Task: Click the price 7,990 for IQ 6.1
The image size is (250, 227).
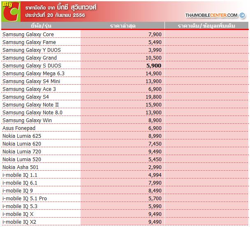Action: point(155,183)
